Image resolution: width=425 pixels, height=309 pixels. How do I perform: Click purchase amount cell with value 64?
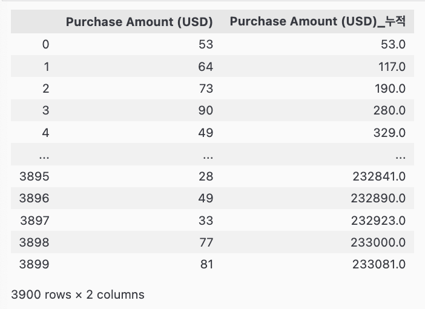pyautogui.click(x=205, y=67)
